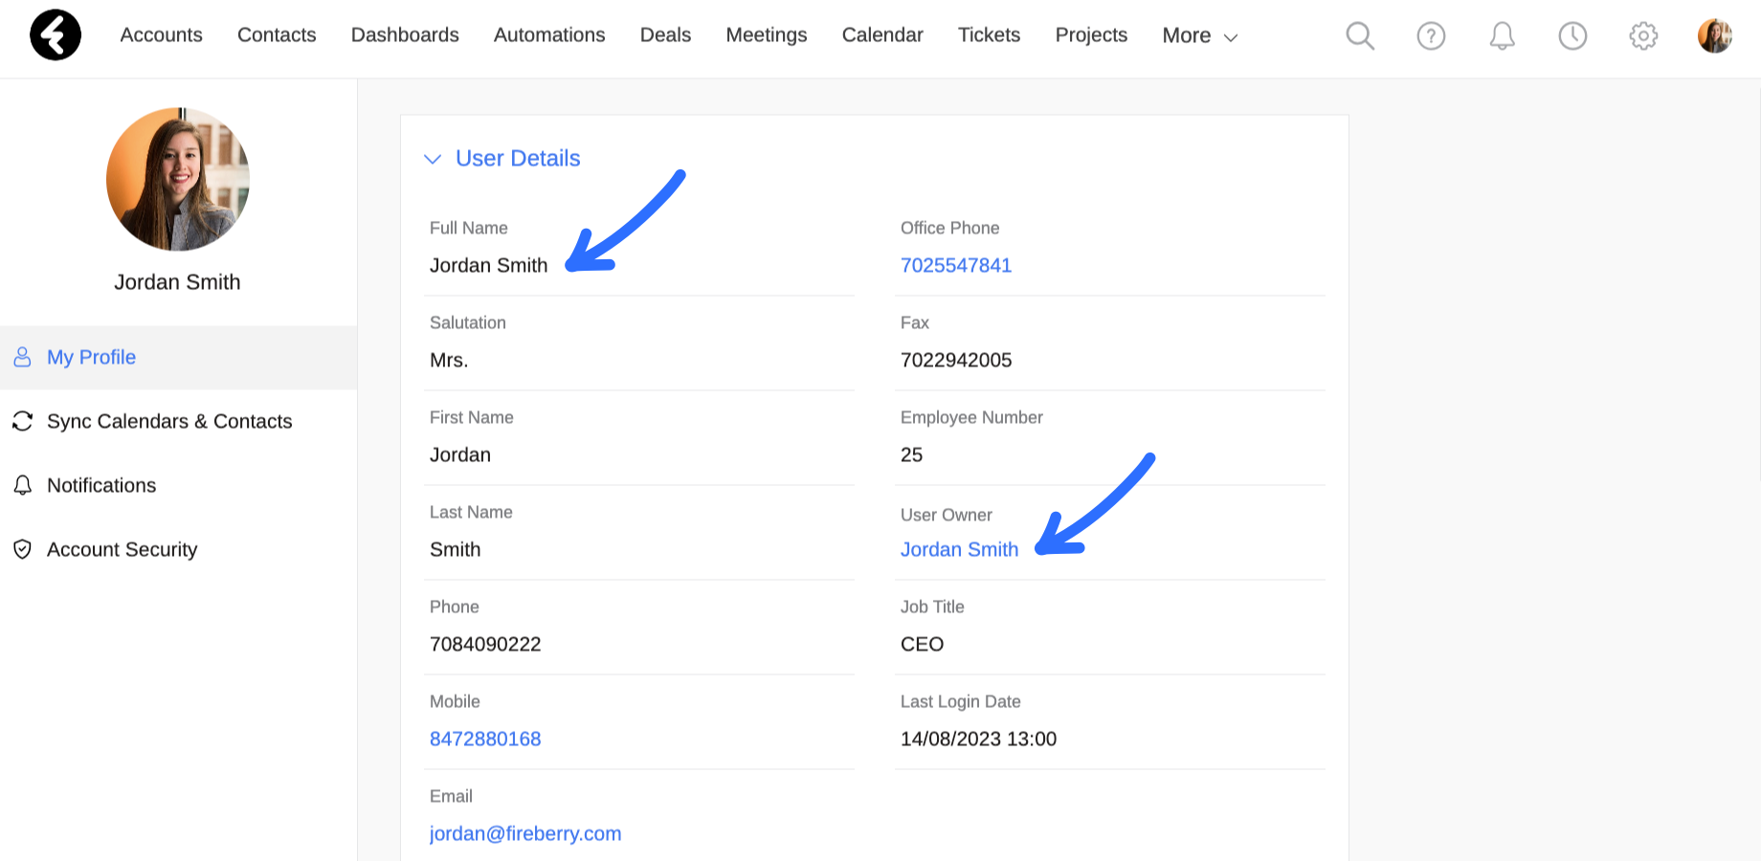
Task: Click the user avatar in top bar
Action: [1715, 36]
